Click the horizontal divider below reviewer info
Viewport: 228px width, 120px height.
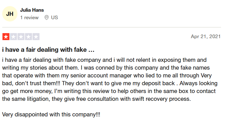112,27
